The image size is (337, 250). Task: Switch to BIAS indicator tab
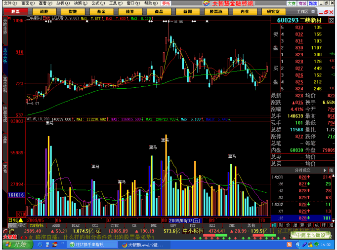point(76,225)
